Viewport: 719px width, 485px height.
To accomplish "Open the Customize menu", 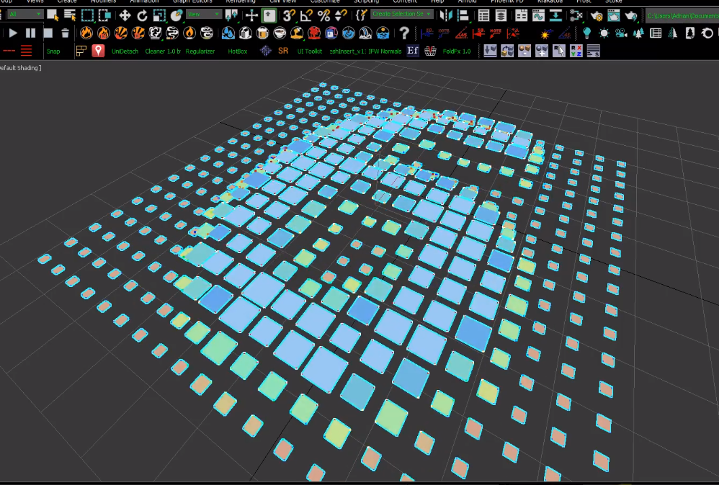I will coord(325,2).
